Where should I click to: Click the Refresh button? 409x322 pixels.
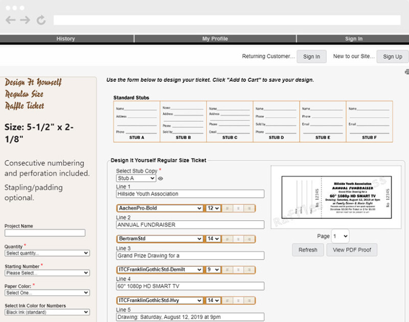308,250
